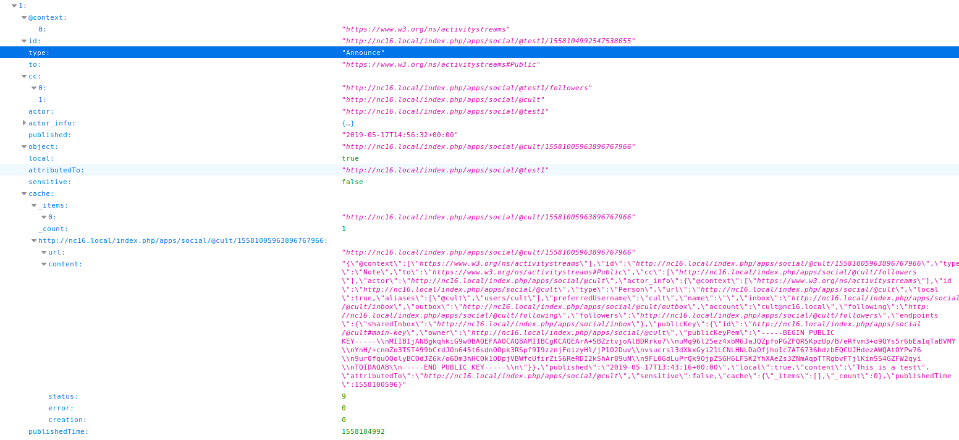This screenshot has width=959, height=440.
Task: Select the publishedTime key label
Action: tap(59, 431)
